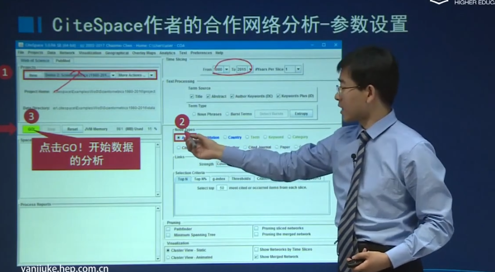Select the Term node type

click(247, 137)
